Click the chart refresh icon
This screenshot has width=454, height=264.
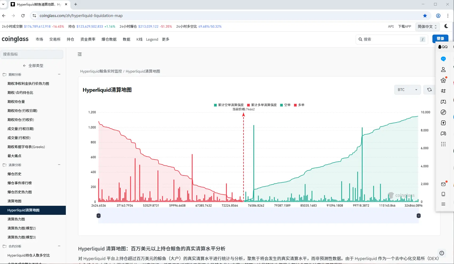pos(429,90)
